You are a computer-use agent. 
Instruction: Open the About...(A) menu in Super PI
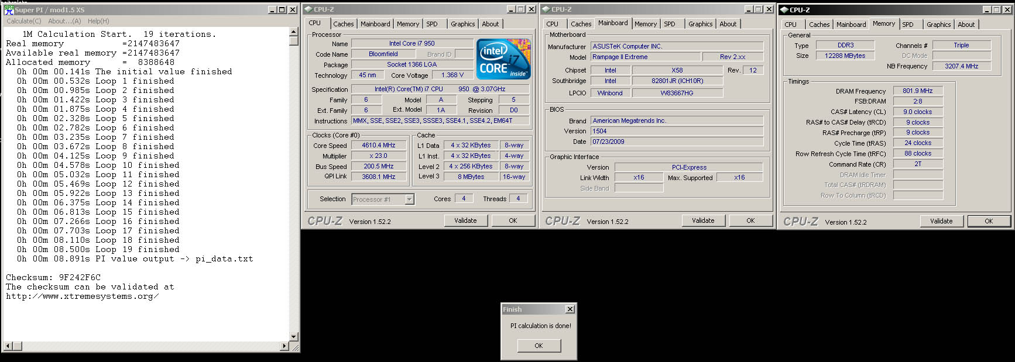click(64, 21)
